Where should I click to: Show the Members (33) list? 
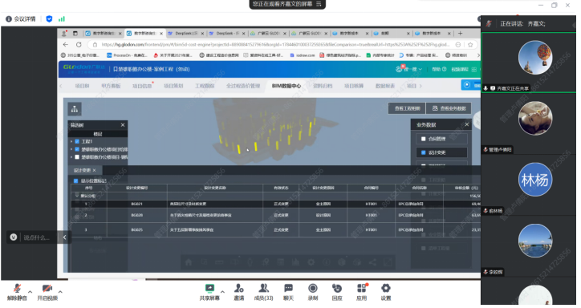(263, 289)
